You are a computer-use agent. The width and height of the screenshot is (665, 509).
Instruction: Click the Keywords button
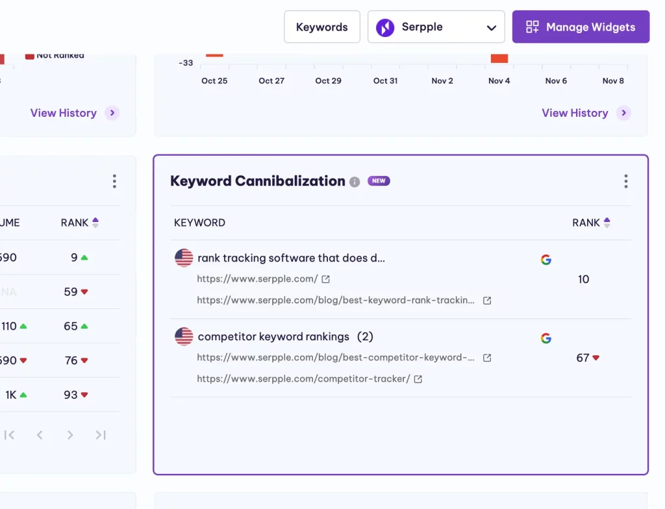[x=322, y=27]
